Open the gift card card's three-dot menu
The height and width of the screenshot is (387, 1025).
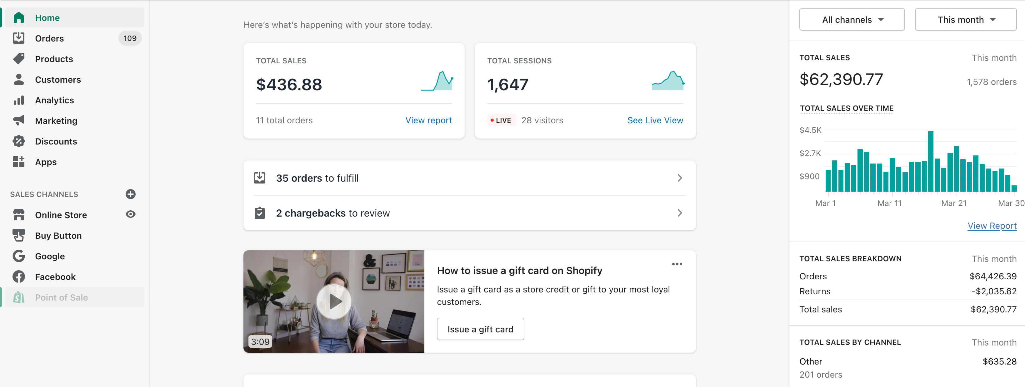677,264
